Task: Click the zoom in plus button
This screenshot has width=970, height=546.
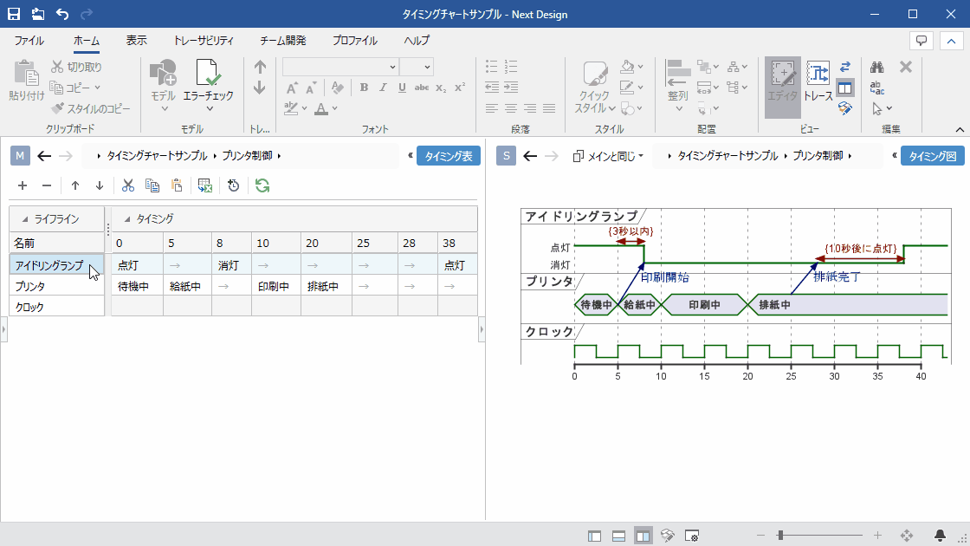Action: point(877,535)
